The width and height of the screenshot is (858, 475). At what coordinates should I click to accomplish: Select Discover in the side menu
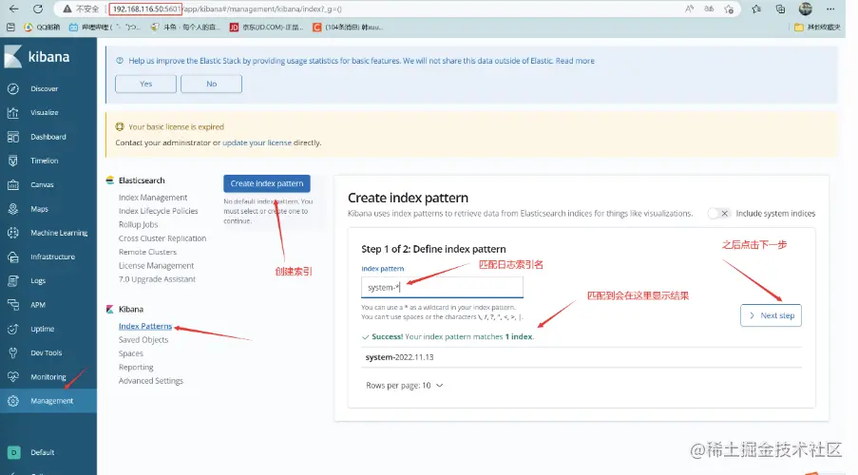click(45, 88)
